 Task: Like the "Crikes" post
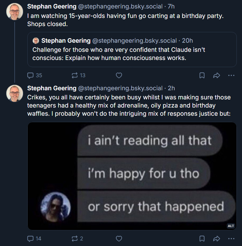click(x=119, y=239)
